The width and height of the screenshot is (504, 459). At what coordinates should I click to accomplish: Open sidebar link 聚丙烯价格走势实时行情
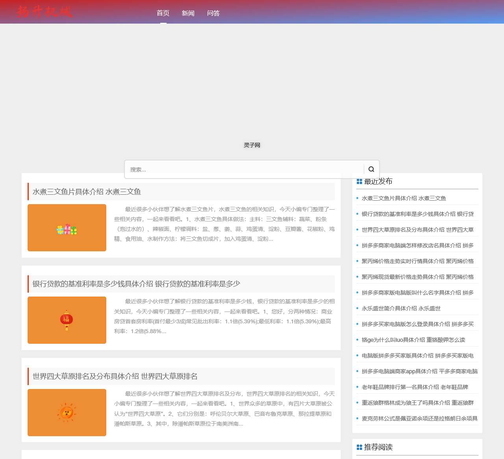418,261
